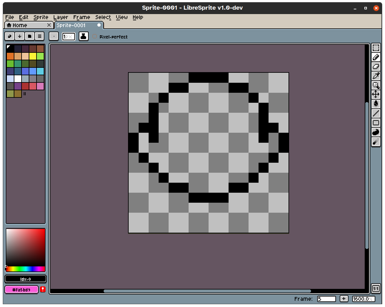The height and width of the screenshot is (307, 385).
Task: Select the Pencil tool
Action: (376, 57)
